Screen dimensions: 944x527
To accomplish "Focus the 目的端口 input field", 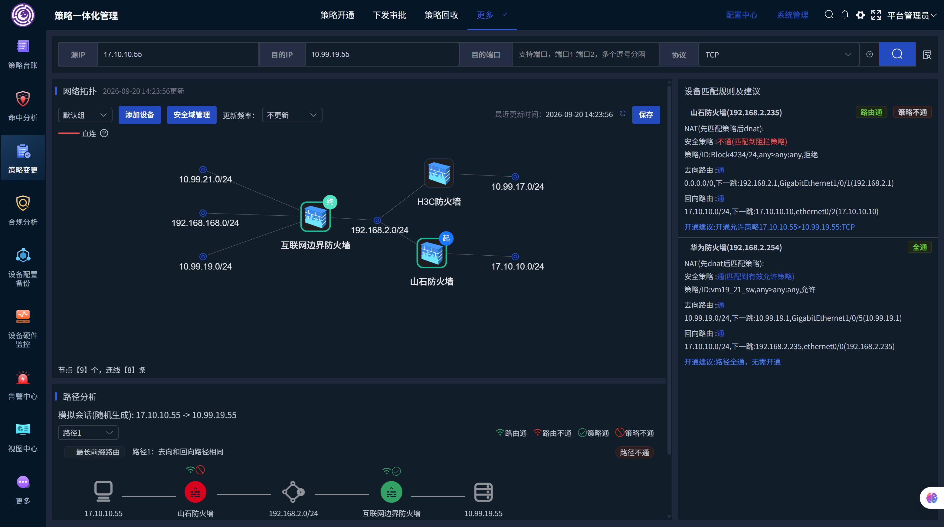I will coord(585,54).
